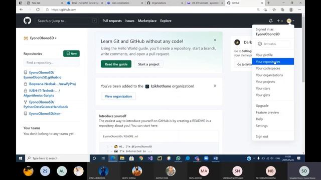The width and height of the screenshot is (321, 180).
Task: Open the notifications bell
Action: tap(271, 20)
